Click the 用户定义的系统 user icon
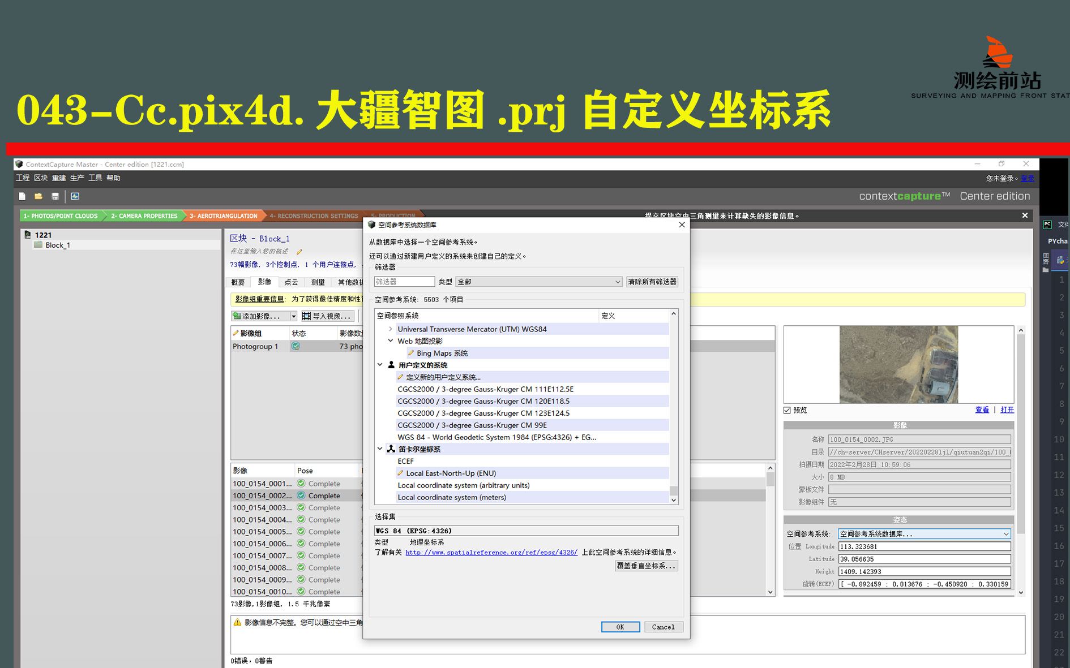 (x=391, y=365)
